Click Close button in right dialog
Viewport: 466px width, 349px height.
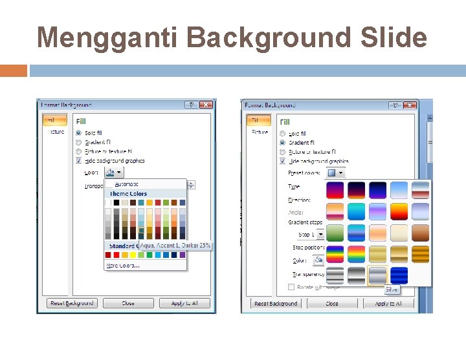(332, 304)
